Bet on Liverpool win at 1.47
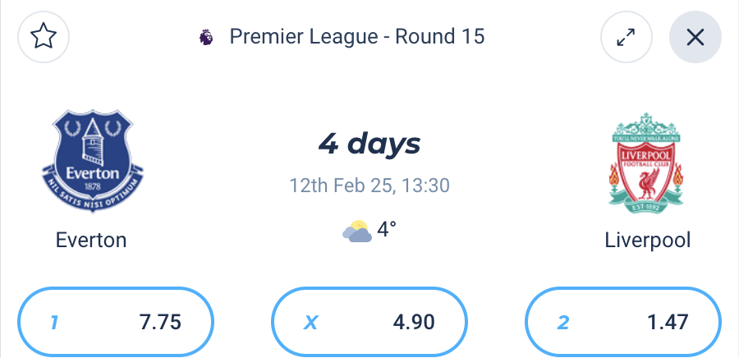The image size is (739, 358). pos(623,322)
